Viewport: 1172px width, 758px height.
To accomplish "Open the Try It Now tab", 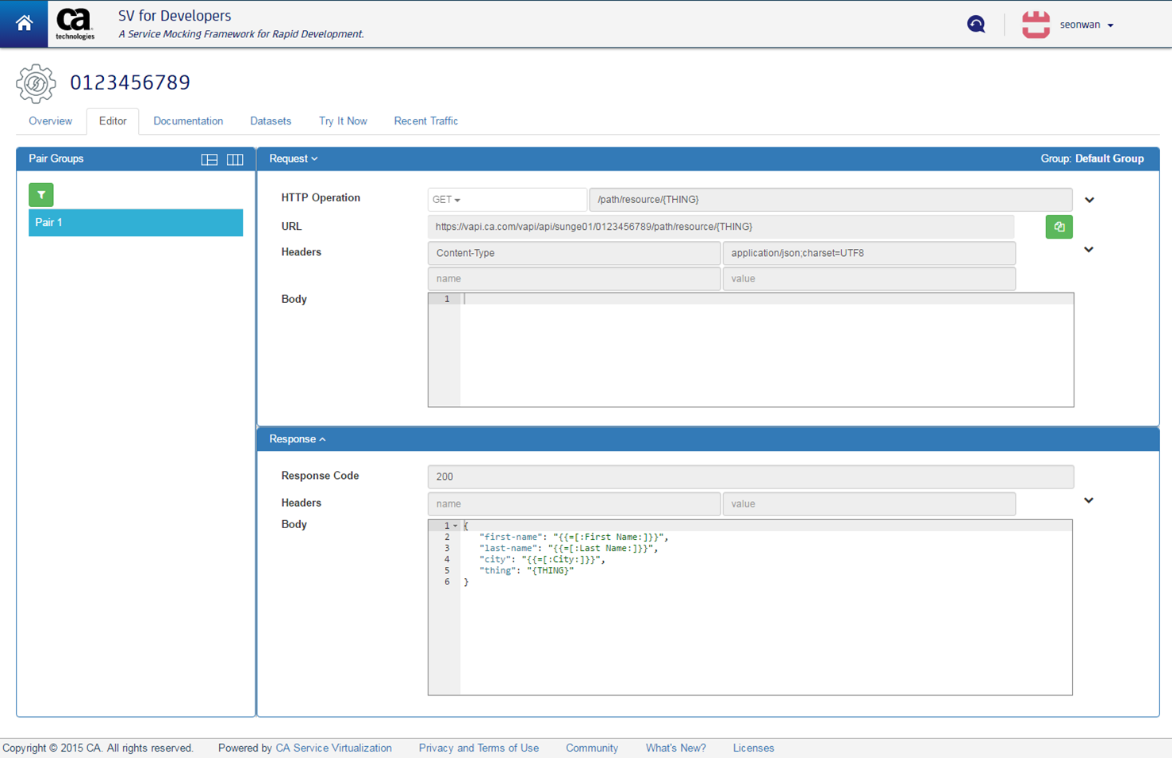I will (x=343, y=121).
